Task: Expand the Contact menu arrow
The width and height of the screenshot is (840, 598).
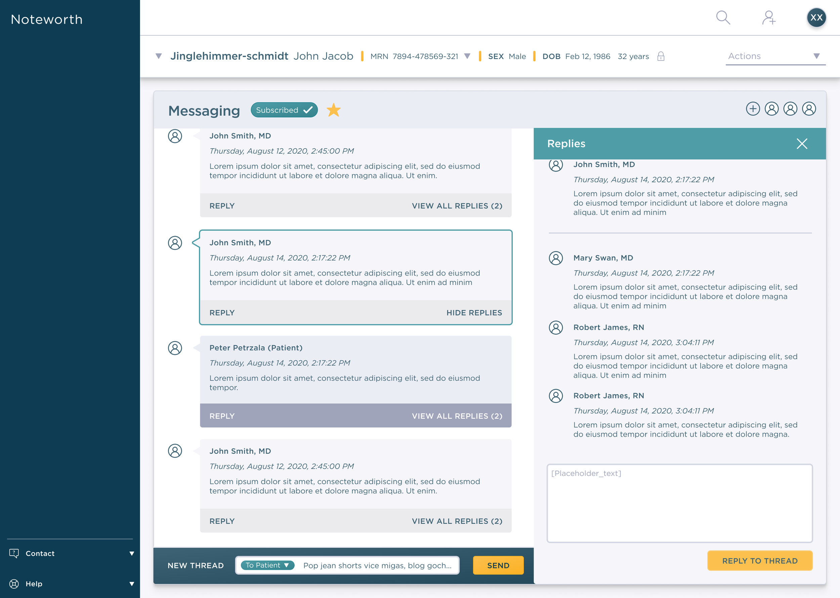Action: pos(132,554)
